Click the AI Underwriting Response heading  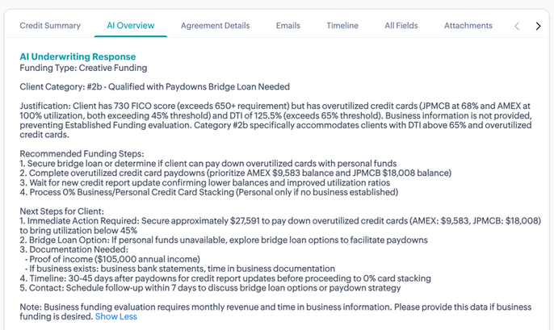coord(78,57)
